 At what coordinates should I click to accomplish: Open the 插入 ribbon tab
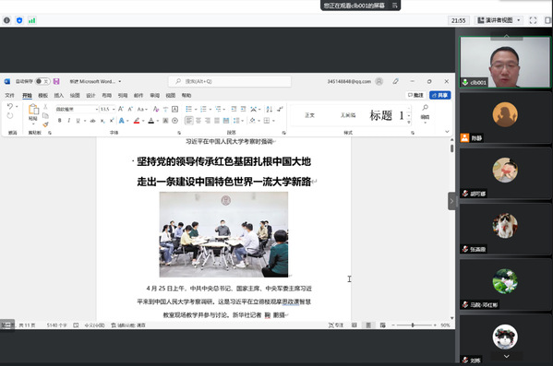(x=58, y=96)
